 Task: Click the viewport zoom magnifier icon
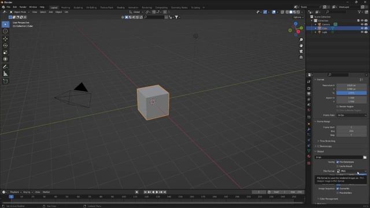pyautogui.click(x=301, y=40)
